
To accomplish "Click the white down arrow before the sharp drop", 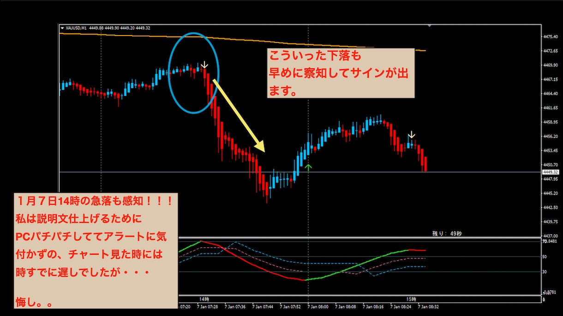I will click(x=205, y=65).
